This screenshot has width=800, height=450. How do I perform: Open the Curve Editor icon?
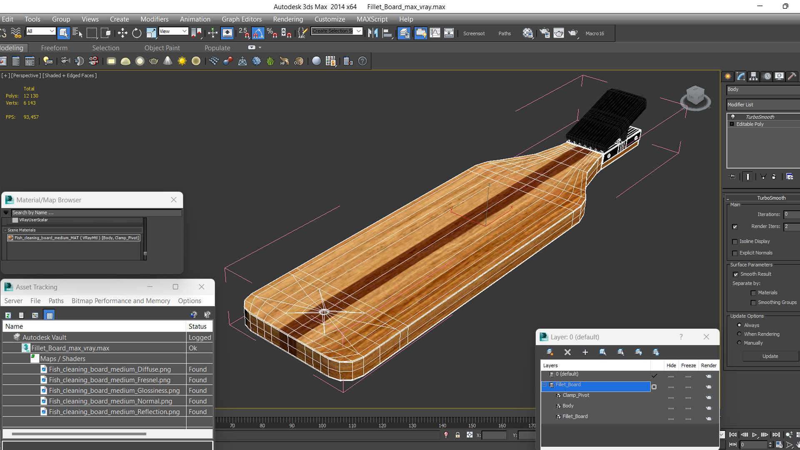(435, 33)
